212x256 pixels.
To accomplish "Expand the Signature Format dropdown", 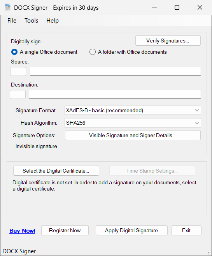I will [x=133, y=110].
